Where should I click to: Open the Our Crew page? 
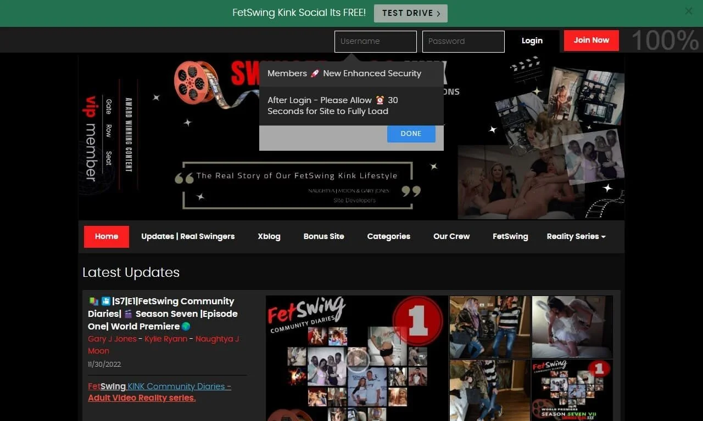[451, 237]
